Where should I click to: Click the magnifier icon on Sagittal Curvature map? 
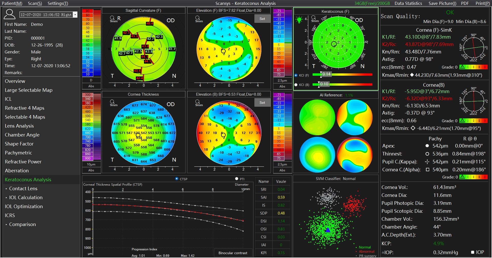coord(112,18)
